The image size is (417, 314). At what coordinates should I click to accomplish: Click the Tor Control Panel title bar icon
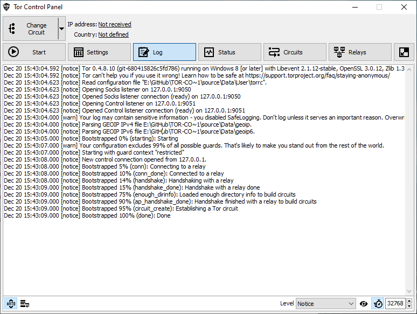click(x=6, y=7)
